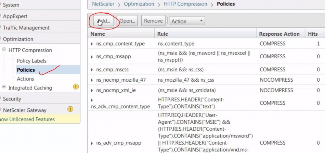This screenshot has width=325, height=153.
Task: Sort by Response Action column header
Action: [281, 34]
